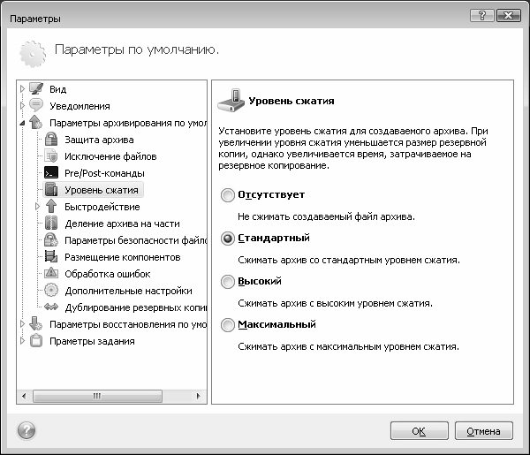Close the Параметры dialog window
Viewport: 530px width, 455px height.
[509, 16]
